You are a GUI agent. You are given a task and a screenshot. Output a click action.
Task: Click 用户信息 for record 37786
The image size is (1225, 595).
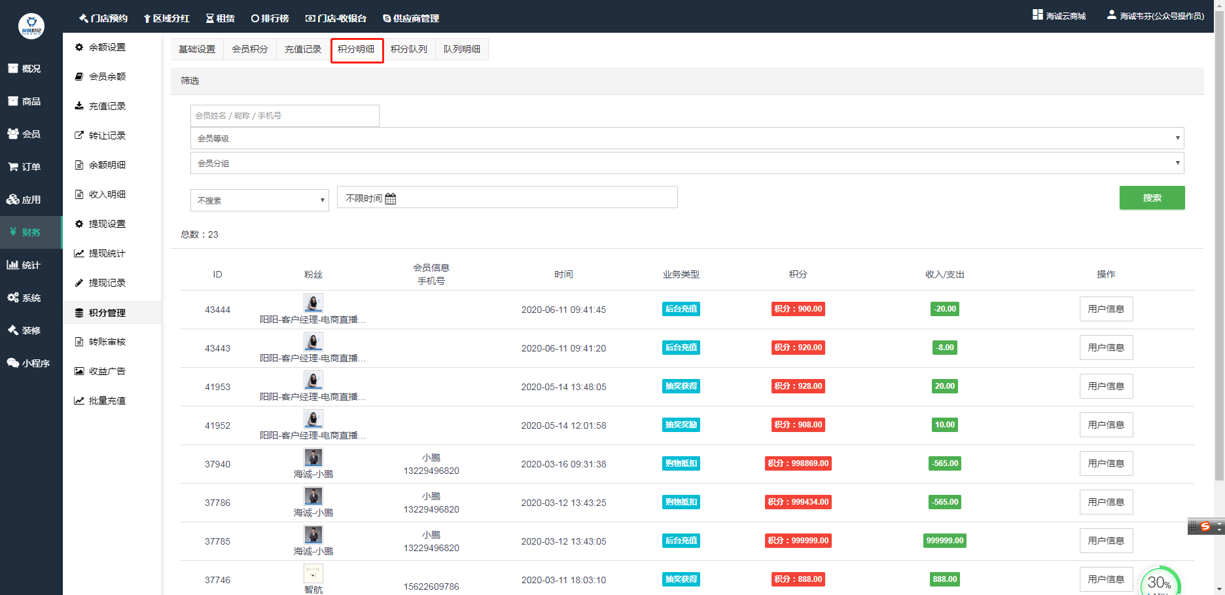pyautogui.click(x=1106, y=502)
